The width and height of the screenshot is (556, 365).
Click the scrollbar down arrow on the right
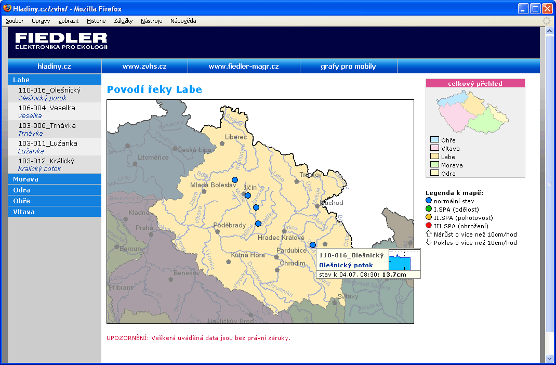tap(550, 358)
